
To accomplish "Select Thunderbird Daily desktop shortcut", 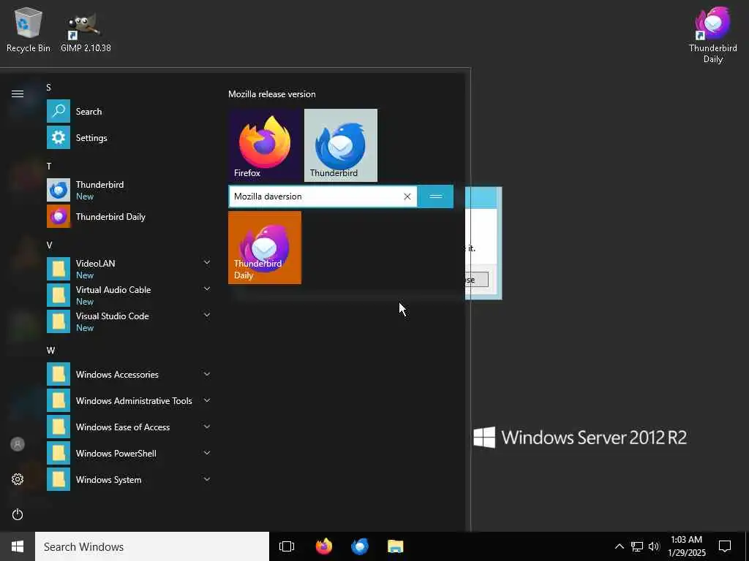I will (712, 35).
